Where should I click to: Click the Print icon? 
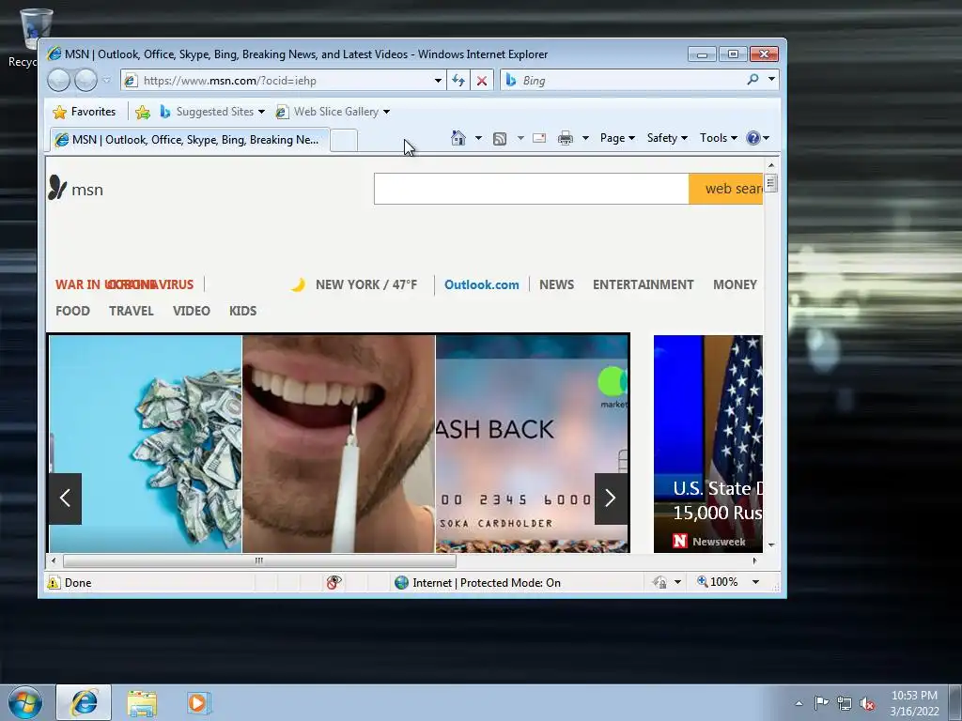pos(565,138)
